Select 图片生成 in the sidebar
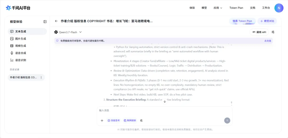This screenshot has width=288, height=138. [x=27, y=39]
